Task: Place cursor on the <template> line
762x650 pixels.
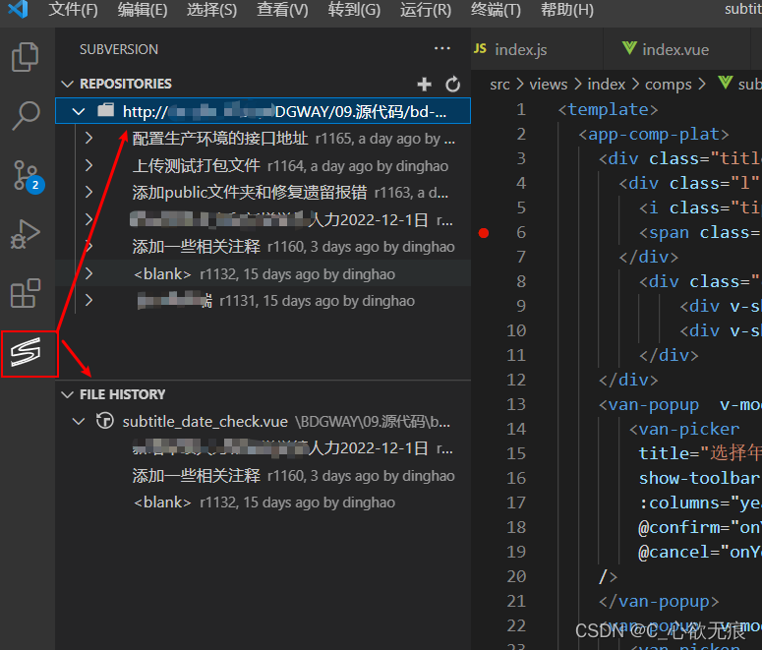Action: pos(608,109)
